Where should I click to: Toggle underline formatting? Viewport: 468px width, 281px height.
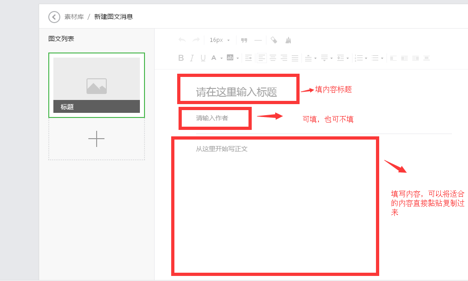pyautogui.click(x=203, y=58)
